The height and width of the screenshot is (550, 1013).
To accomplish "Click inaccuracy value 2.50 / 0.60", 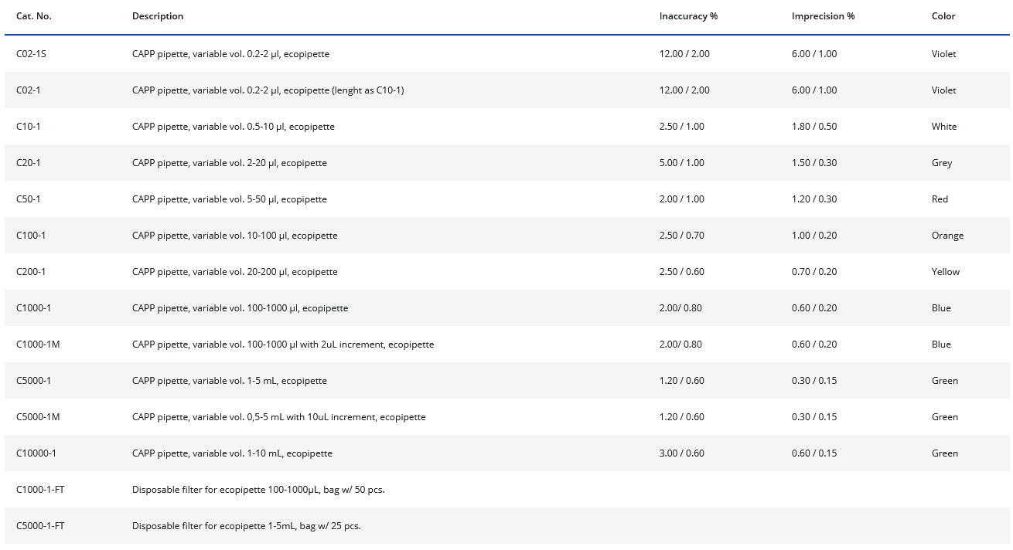I will tap(682, 272).
